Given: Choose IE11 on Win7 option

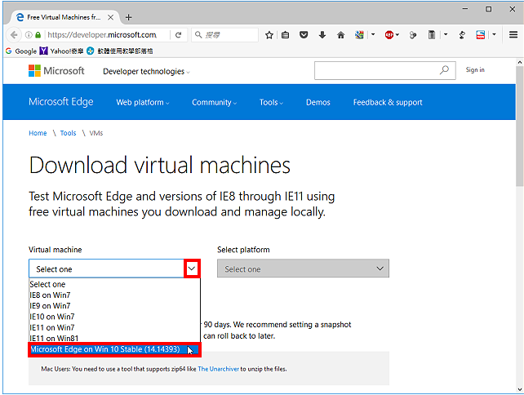Looking at the screenshot, I should pos(114,327).
